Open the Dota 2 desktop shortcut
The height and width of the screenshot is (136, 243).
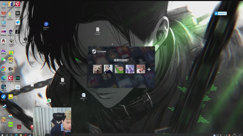click(x=19, y=128)
